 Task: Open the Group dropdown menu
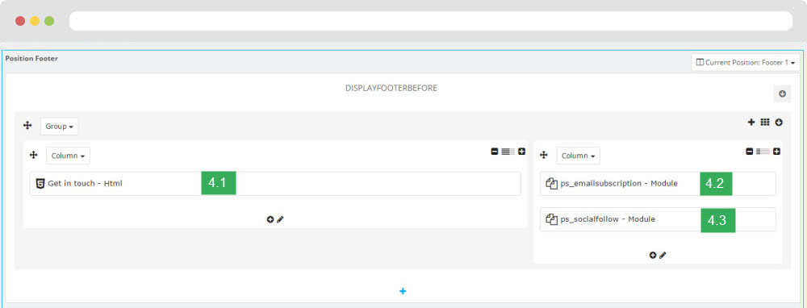[60, 126]
